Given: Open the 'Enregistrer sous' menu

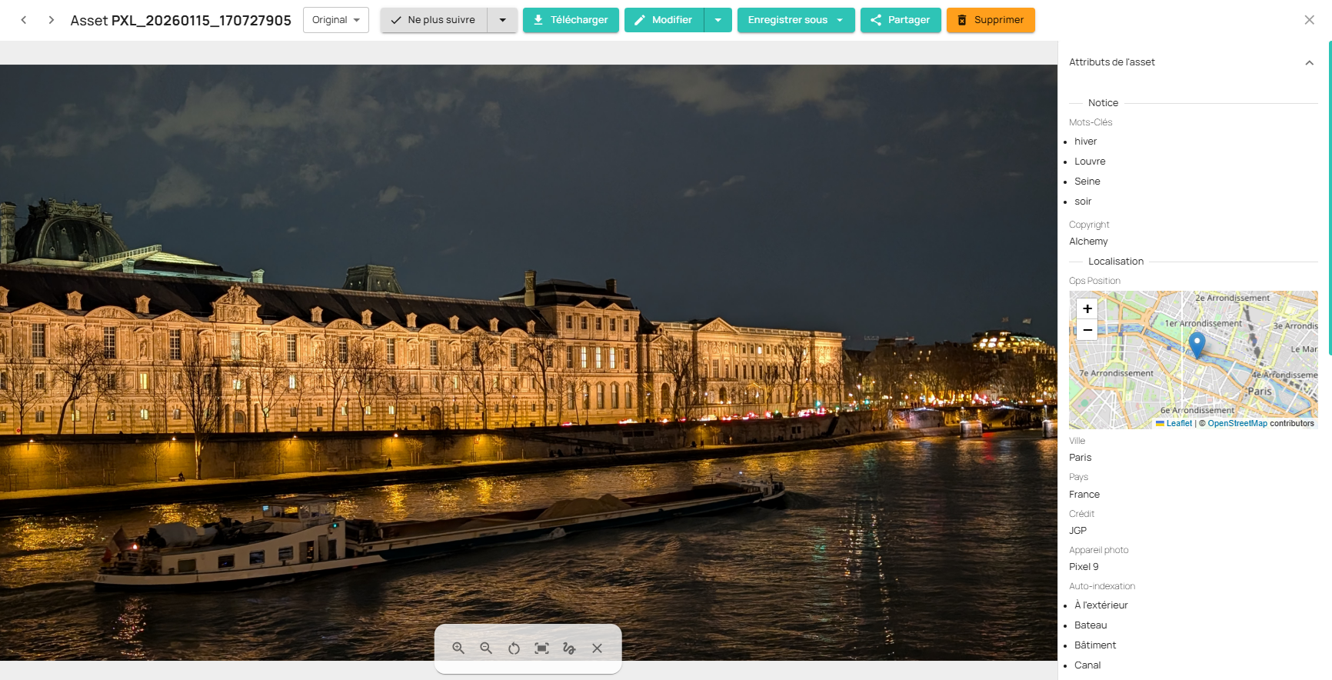Looking at the screenshot, I should coord(795,20).
